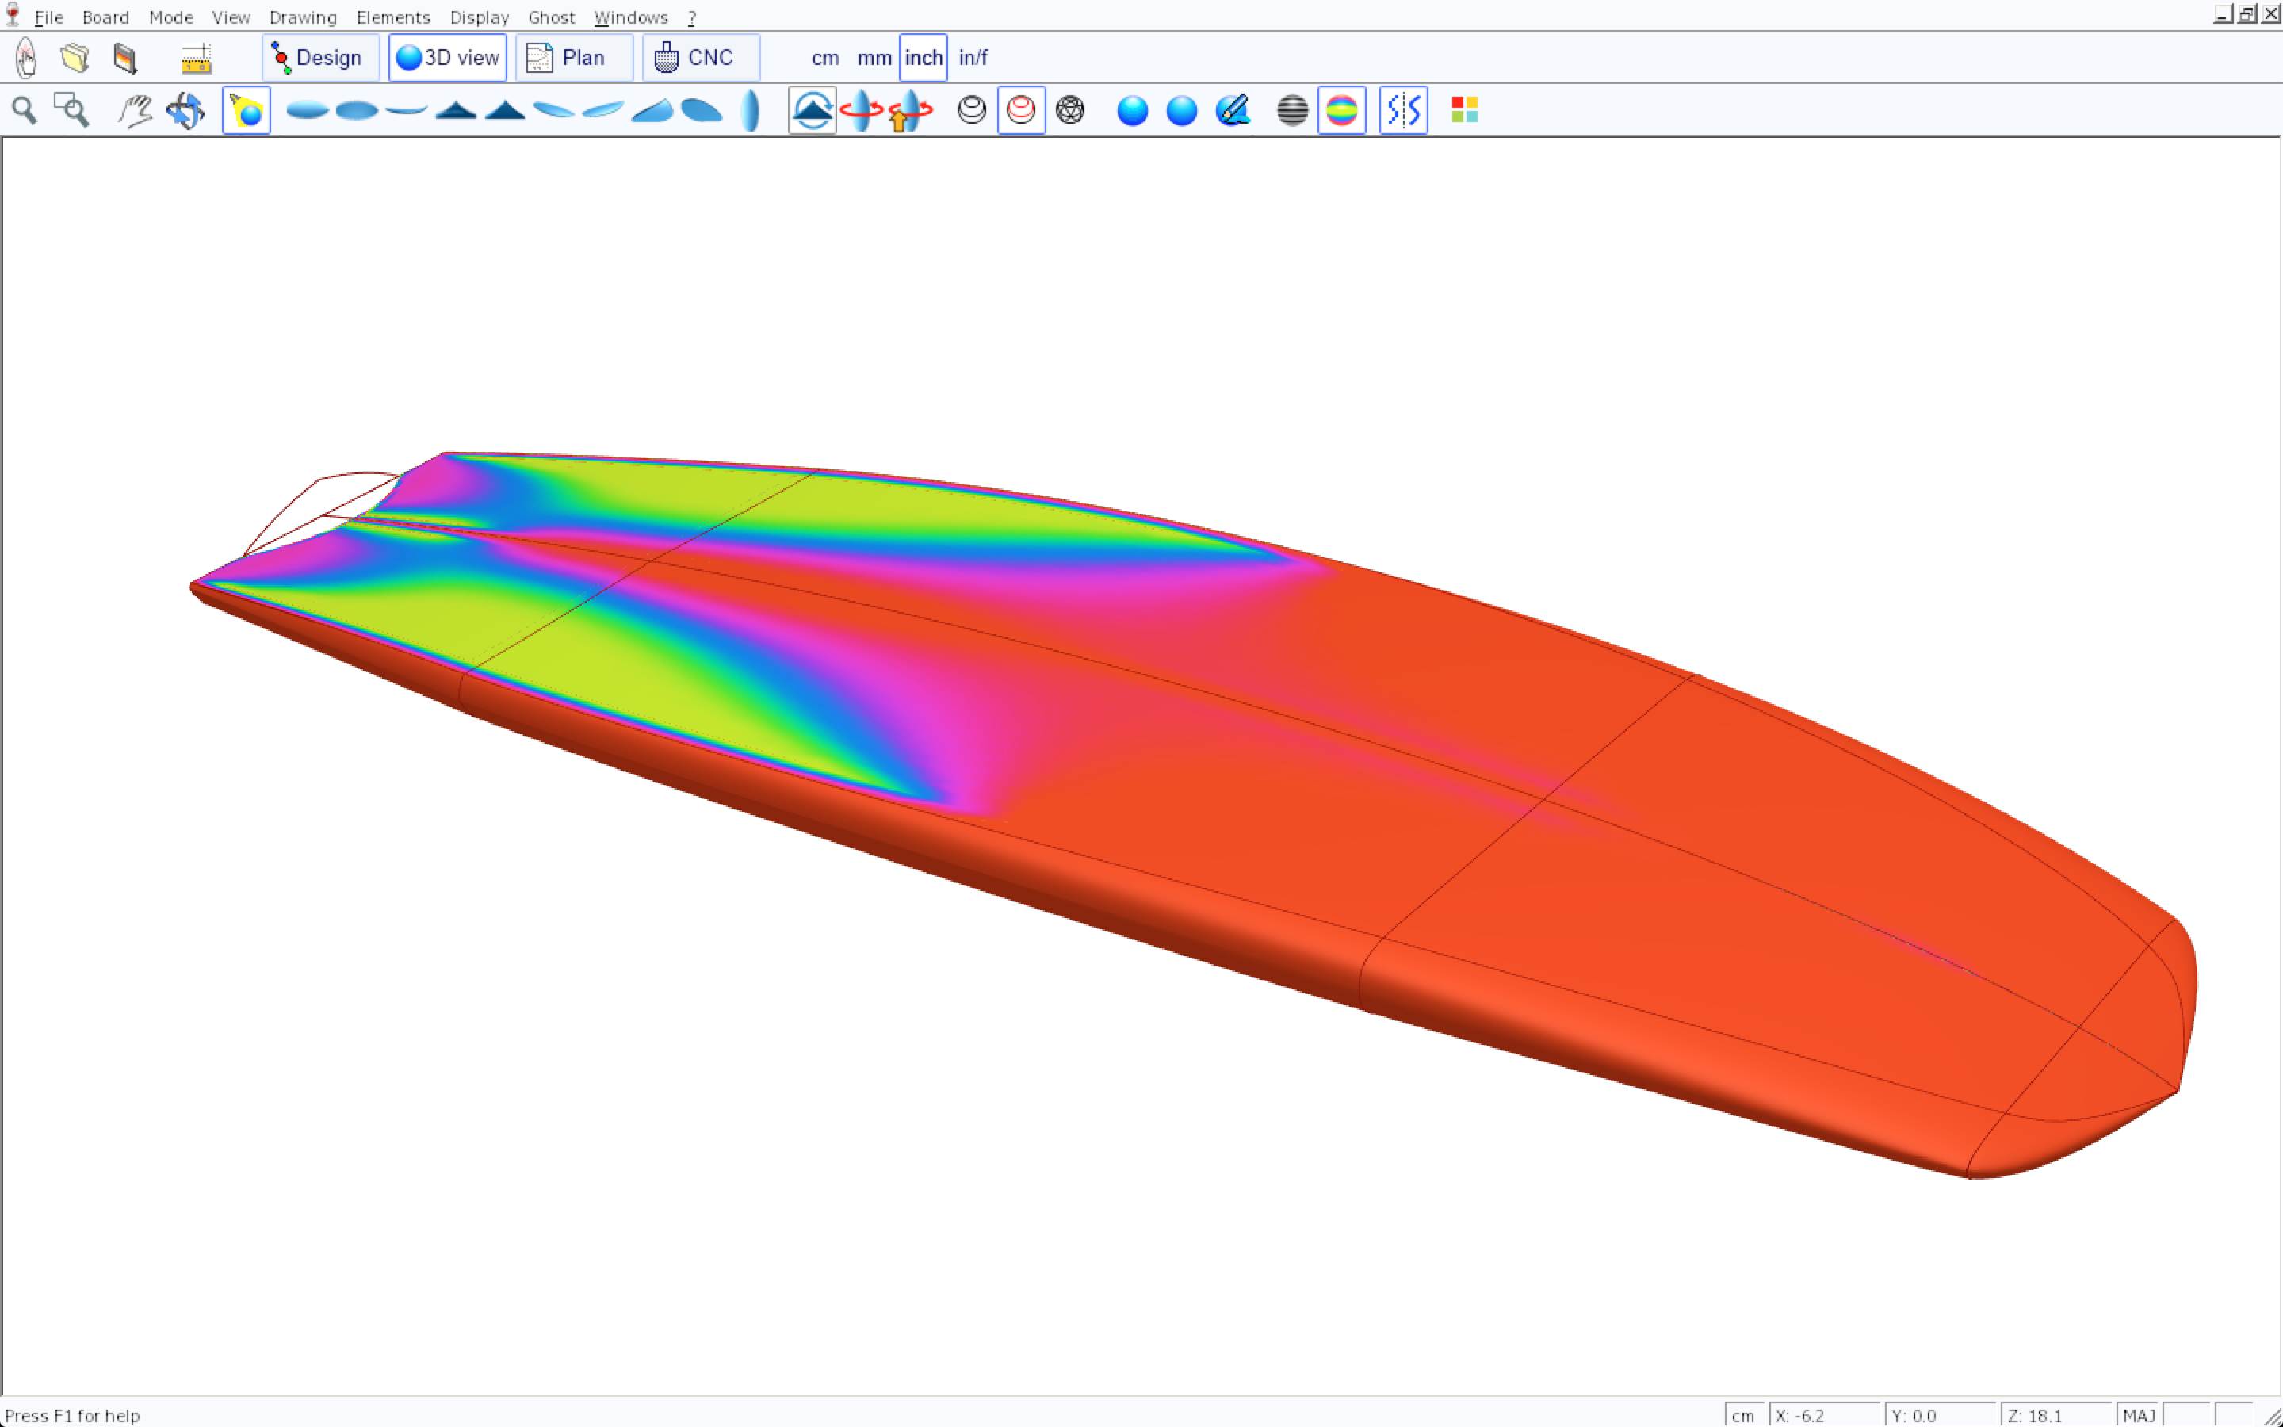
Task: Switch to the Plan mode
Action: tap(574, 59)
